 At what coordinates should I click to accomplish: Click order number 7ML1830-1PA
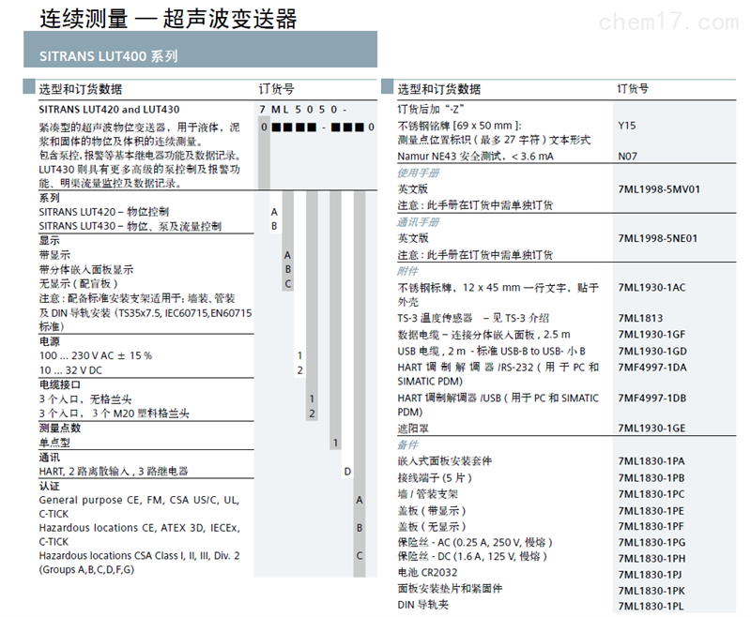point(651,461)
